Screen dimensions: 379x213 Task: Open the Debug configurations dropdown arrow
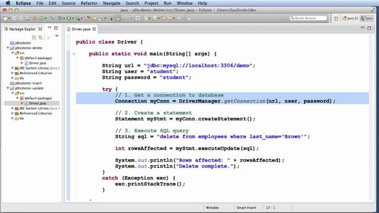click(64, 18)
